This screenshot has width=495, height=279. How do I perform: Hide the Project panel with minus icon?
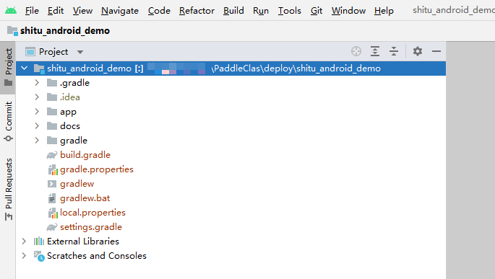tap(436, 51)
